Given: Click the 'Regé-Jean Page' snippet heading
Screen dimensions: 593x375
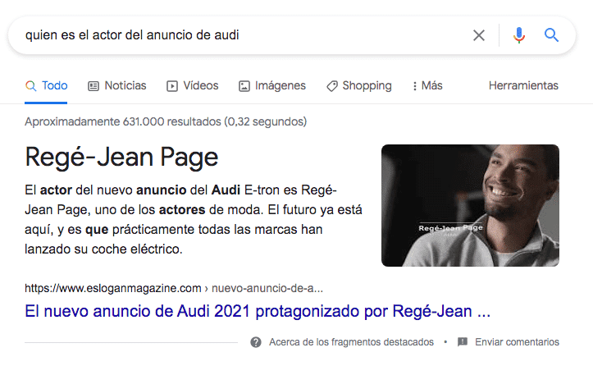Looking at the screenshot, I should click(x=121, y=157).
